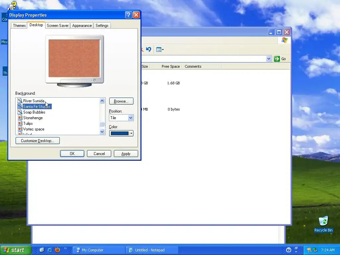Image resolution: width=340 pixels, height=255 pixels.
Task: Click the wallpaper preview monitor image
Action: (x=74, y=61)
